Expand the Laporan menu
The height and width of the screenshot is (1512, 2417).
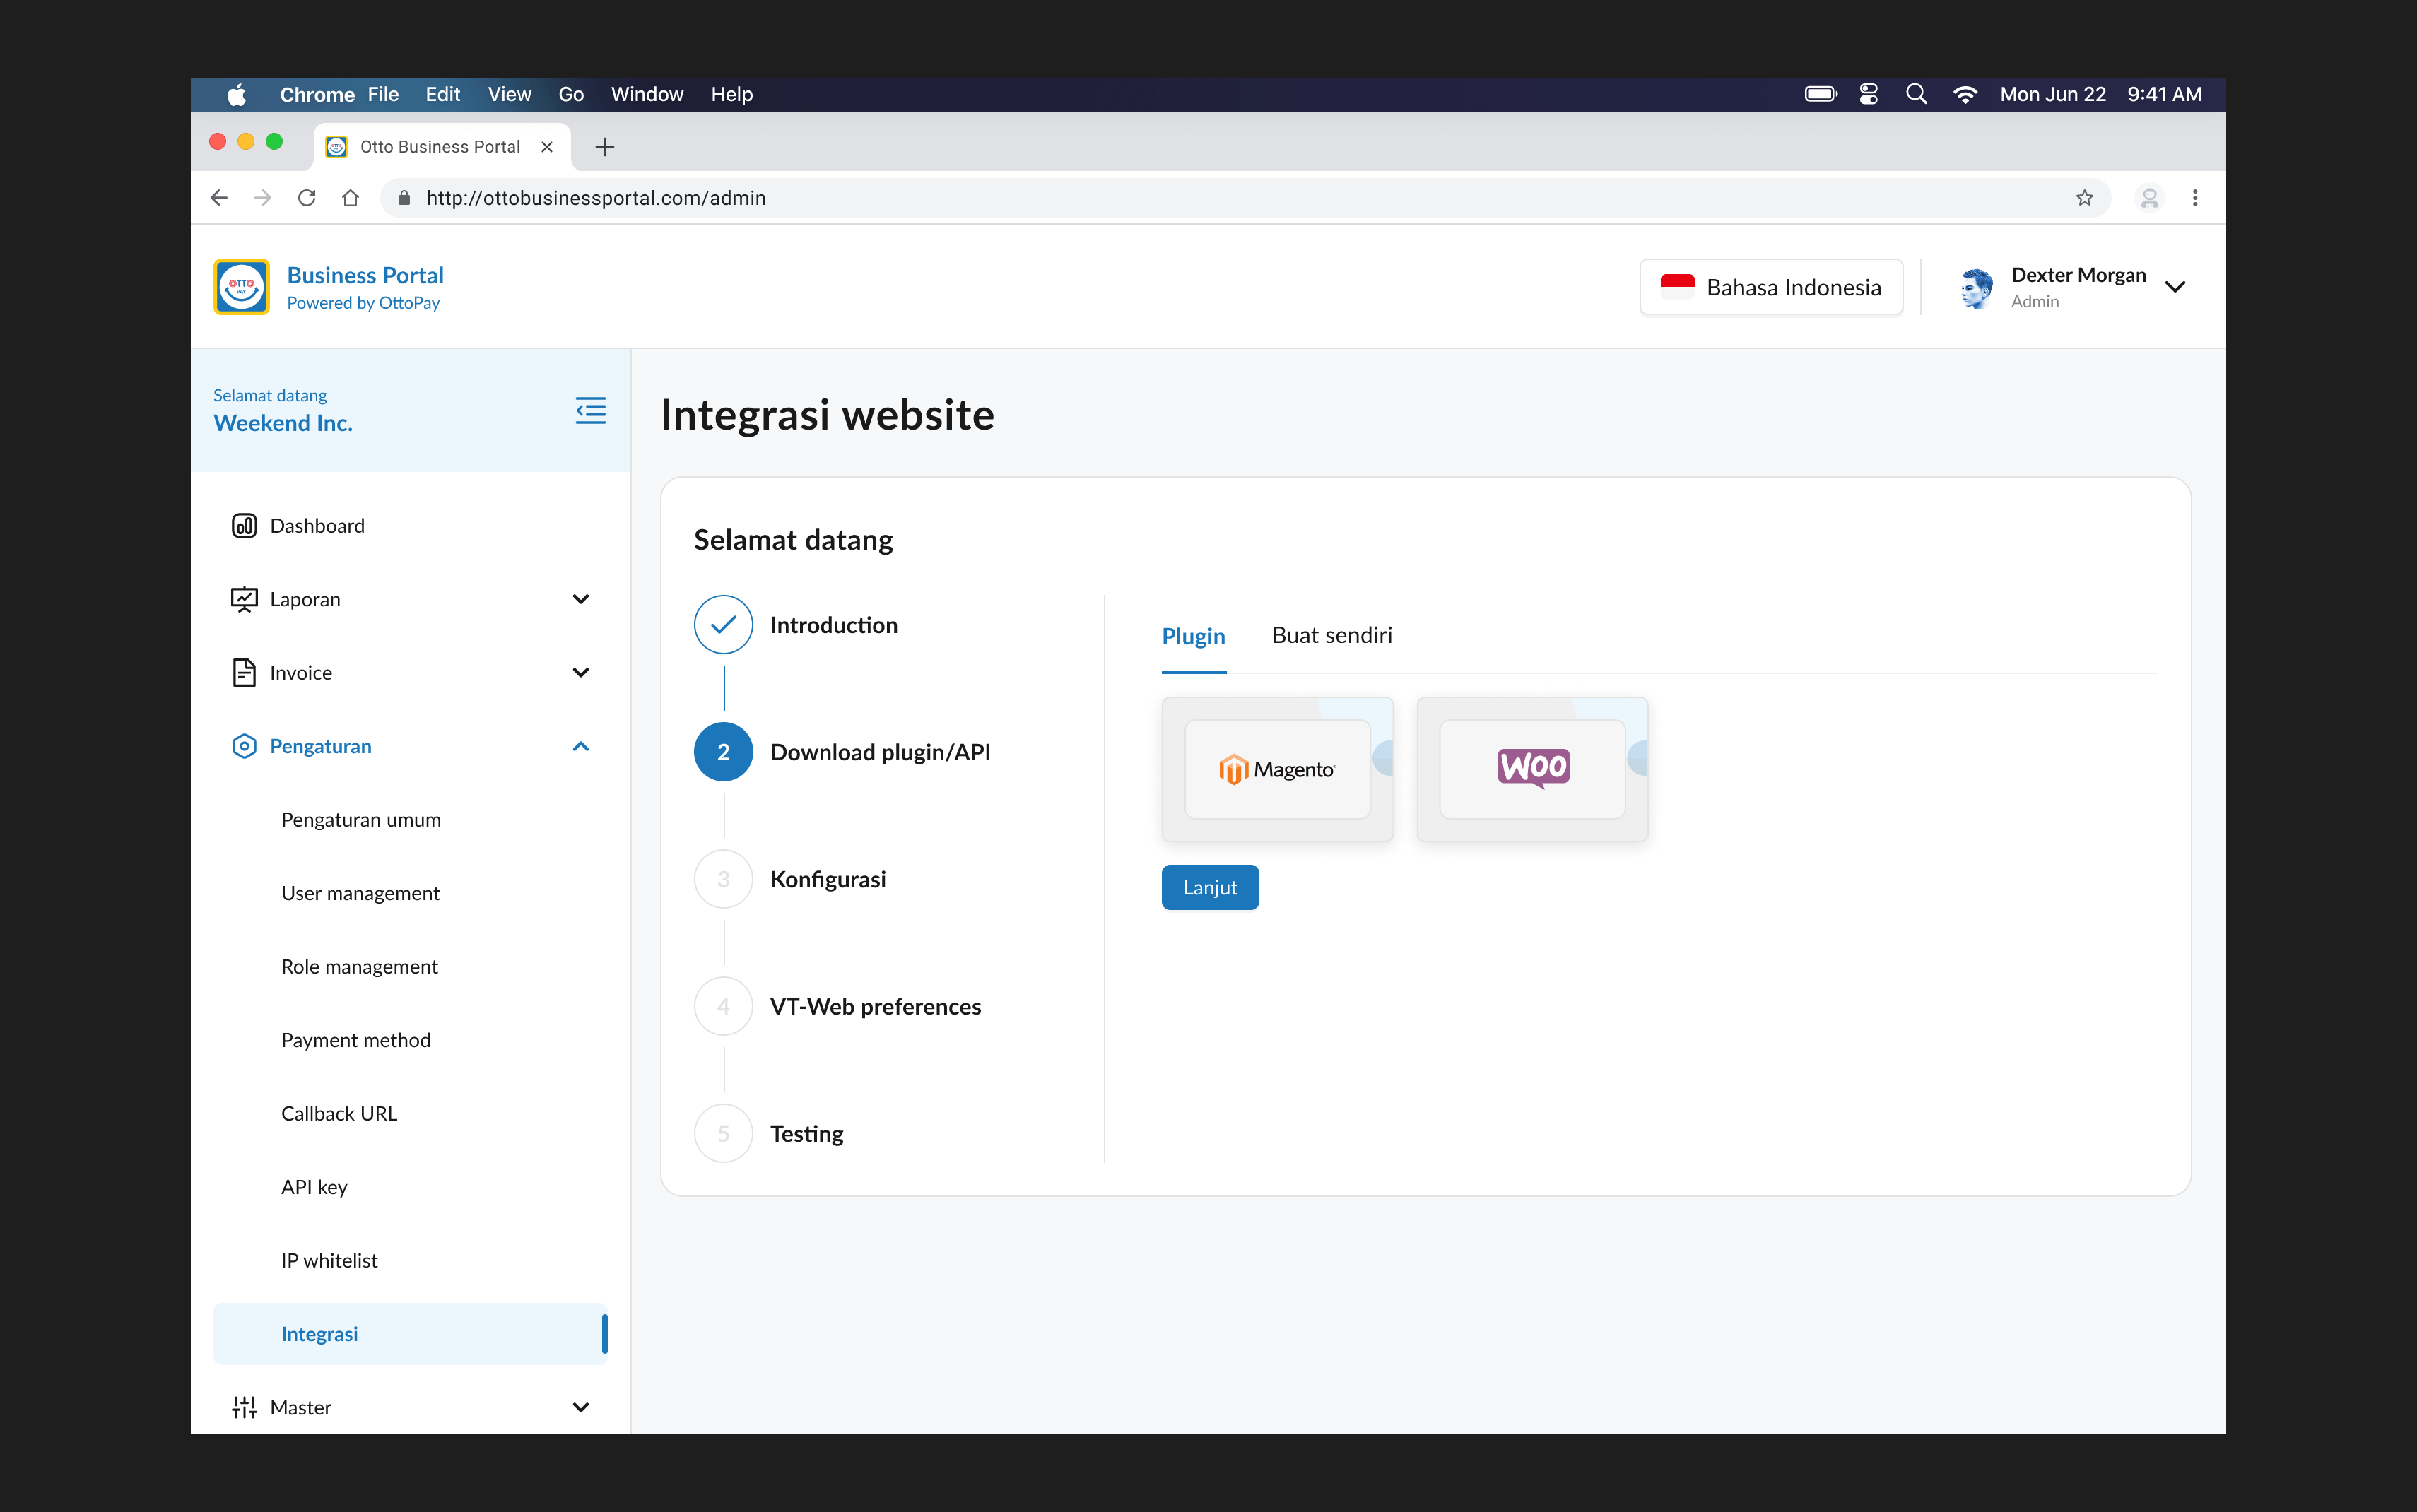580,599
